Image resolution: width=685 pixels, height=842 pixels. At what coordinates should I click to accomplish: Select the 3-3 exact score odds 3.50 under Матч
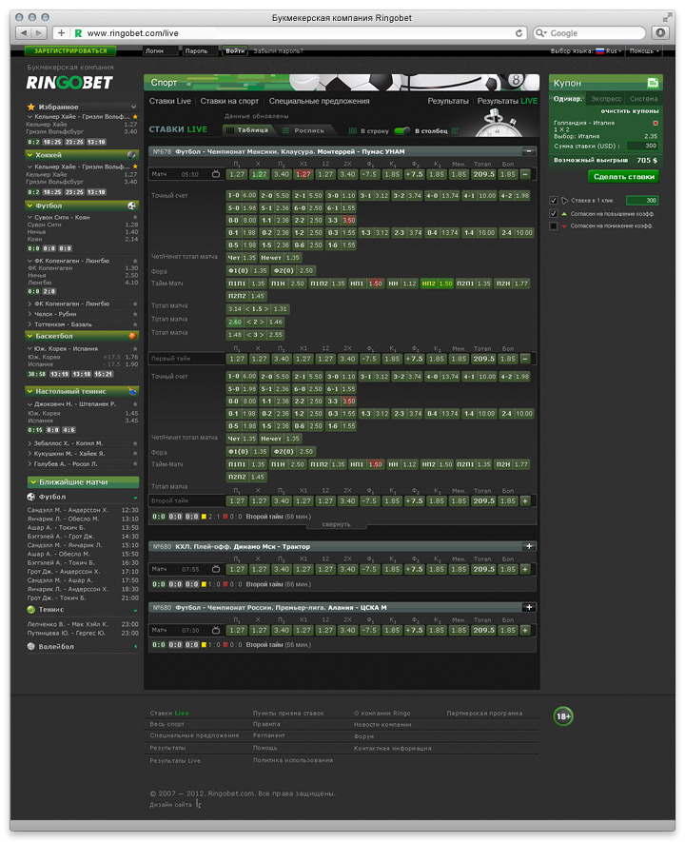(x=342, y=220)
